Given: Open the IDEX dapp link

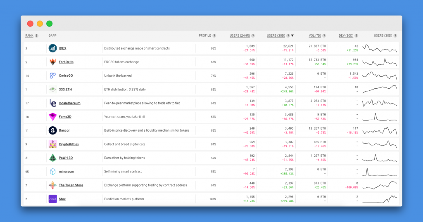Looking at the screenshot, I should tap(63, 48).
